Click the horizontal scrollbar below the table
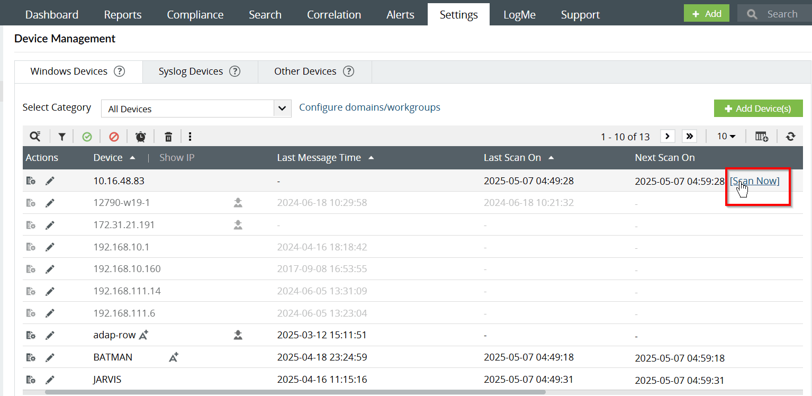Image resolution: width=812 pixels, height=396 pixels. coord(295,392)
